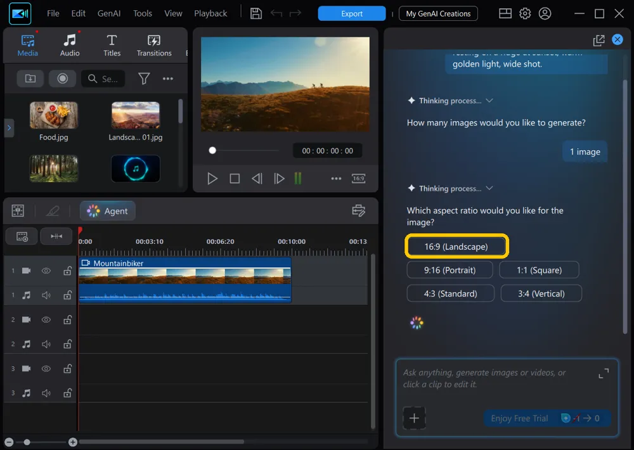
Task: Open the layout switcher icon in the top bar
Action: coord(505,13)
